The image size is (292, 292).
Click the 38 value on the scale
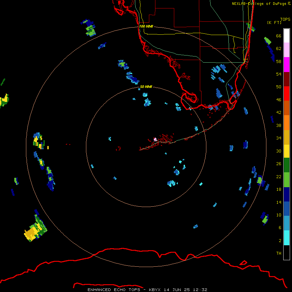[279, 125]
